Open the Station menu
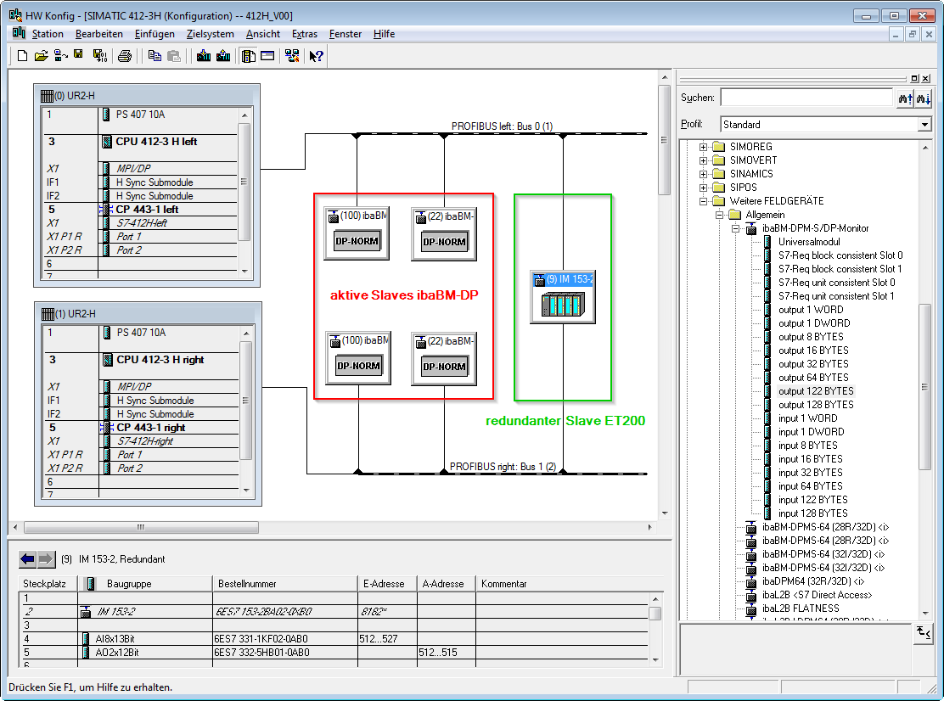 coord(48,34)
